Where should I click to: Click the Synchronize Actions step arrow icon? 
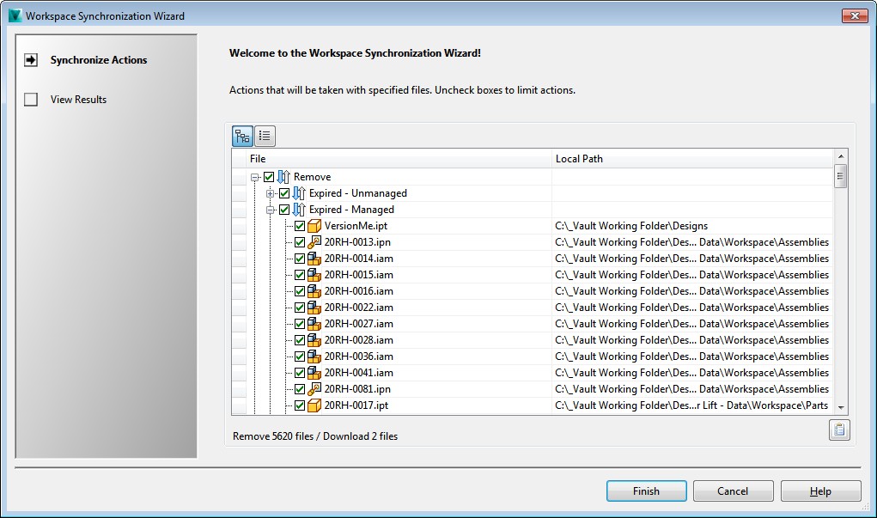(31, 60)
